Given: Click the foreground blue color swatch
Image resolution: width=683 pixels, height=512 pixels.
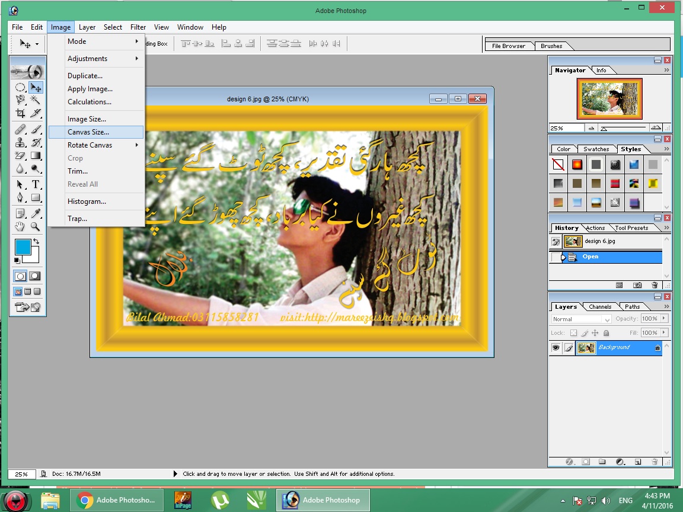Looking at the screenshot, I should pos(23,247).
